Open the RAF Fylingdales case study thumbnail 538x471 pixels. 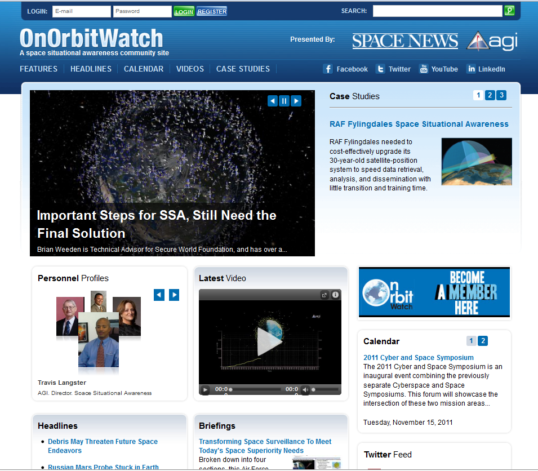(x=477, y=162)
